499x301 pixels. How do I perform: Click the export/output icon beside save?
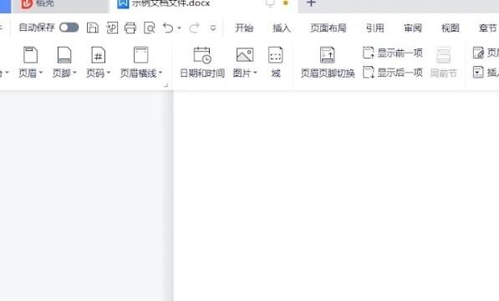pyautogui.click(x=112, y=28)
